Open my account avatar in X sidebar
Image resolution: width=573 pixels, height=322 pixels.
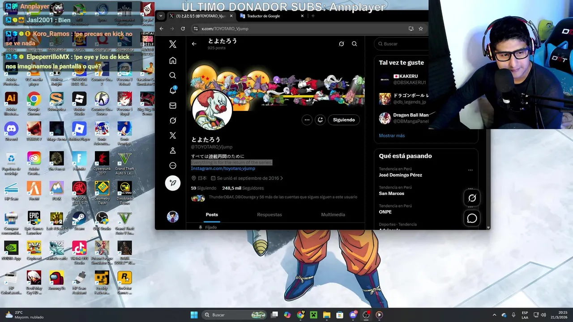pos(173,217)
